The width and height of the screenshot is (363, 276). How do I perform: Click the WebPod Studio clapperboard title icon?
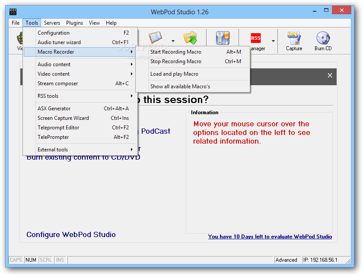tap(13, 12)
